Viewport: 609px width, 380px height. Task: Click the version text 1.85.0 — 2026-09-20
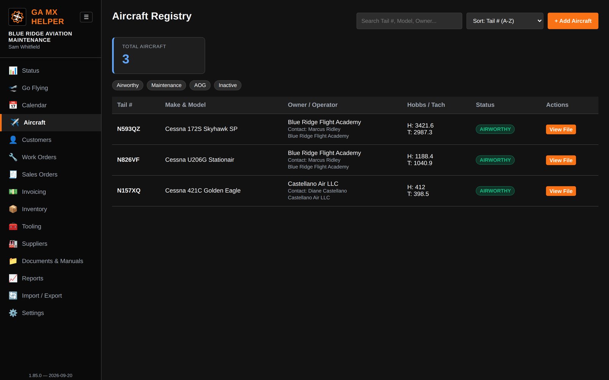click(x=51, y=375)
